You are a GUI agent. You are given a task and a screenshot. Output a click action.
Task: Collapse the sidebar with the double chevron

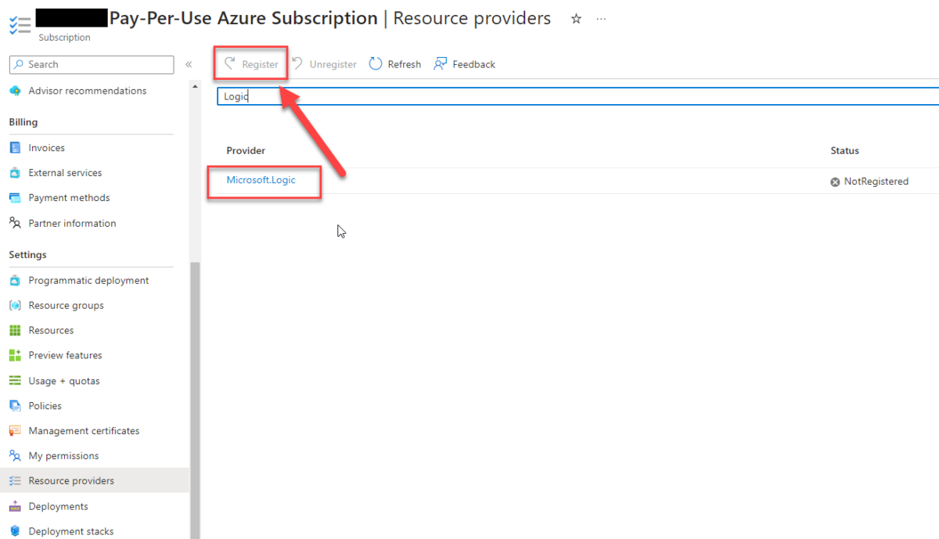(x=189, y=65)
